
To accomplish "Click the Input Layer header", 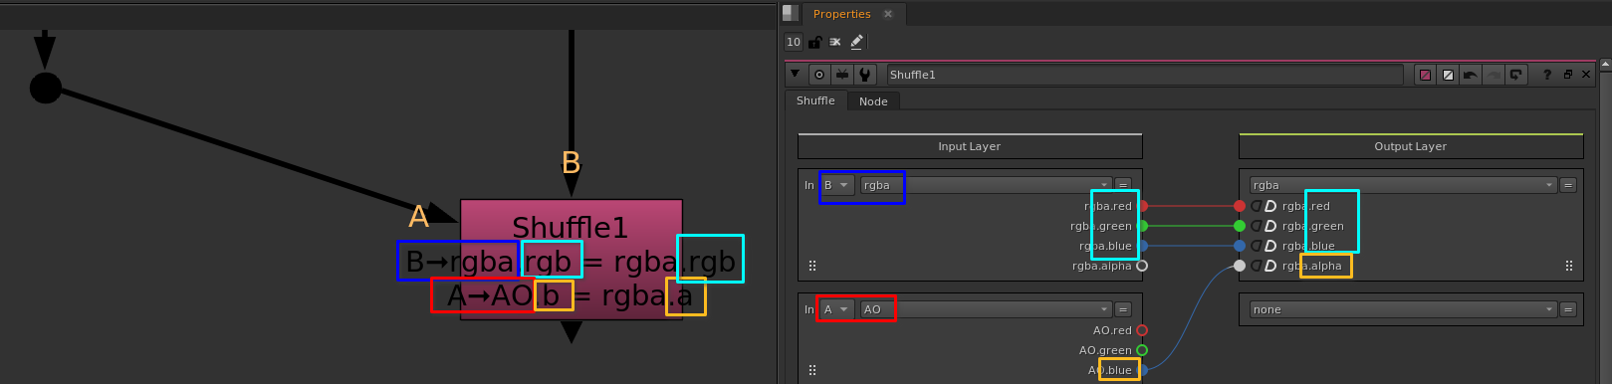I will pos(969,146).
